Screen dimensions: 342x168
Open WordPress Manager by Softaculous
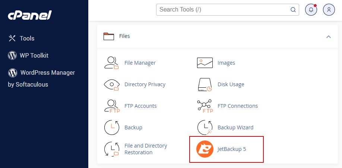coord(41,78)
